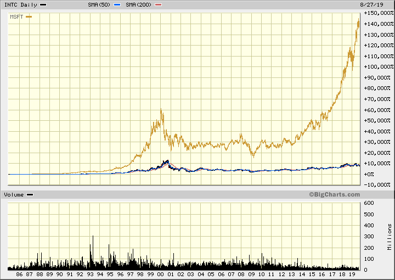The image size is (395, 280).
Task: Click the 86 year label
Action: click(x=19, y=275)
